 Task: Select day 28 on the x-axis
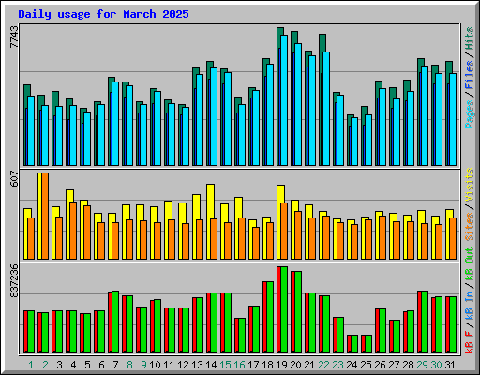point(408,365)
